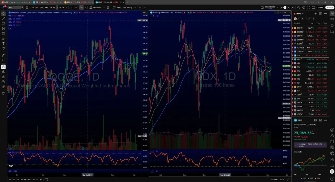Select the YTD date range
The image size is (335, 182).
pos(29,179)
